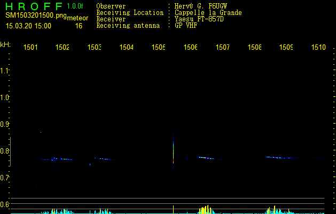Viewport: 336px width, 214px height.
Task: Click the Receiver label
Action: tap(111, 19)
